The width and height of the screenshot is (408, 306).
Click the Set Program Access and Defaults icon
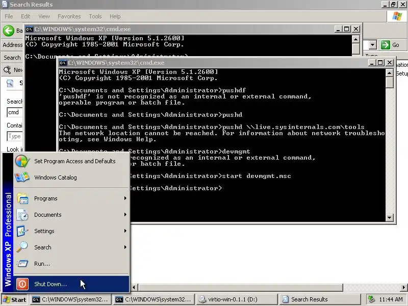(x=22, y=161)
